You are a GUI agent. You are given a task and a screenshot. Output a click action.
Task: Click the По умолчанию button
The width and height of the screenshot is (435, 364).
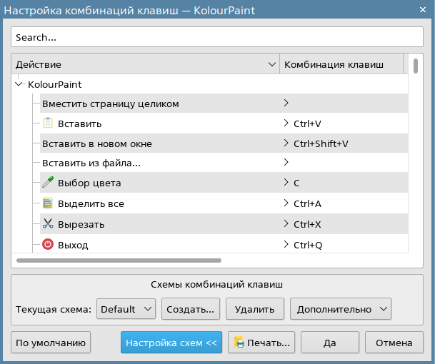(x=51, y=343)
